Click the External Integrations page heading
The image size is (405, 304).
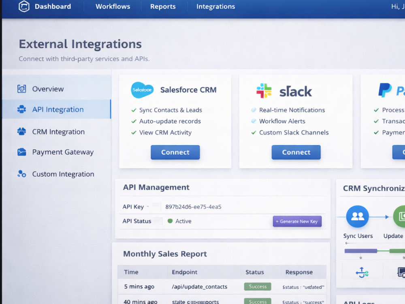click(80, 44)
